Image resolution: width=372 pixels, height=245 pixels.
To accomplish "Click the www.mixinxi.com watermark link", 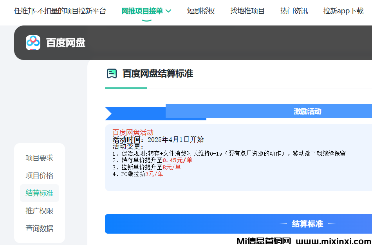I will point(333,241).
